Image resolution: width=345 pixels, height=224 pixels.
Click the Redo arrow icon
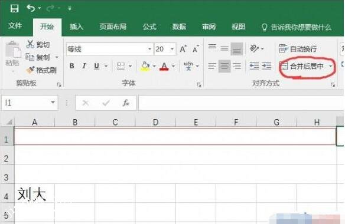click(x=50, y=8)
